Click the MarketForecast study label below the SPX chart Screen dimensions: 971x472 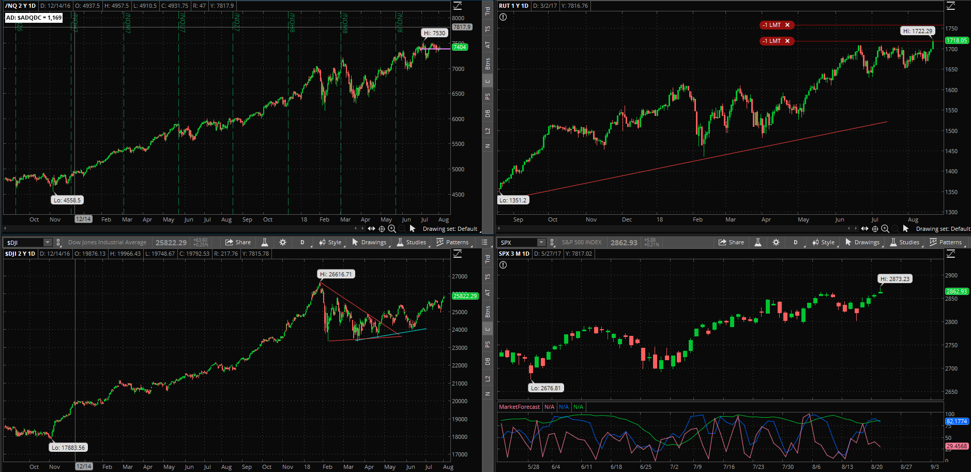(519, 407)
